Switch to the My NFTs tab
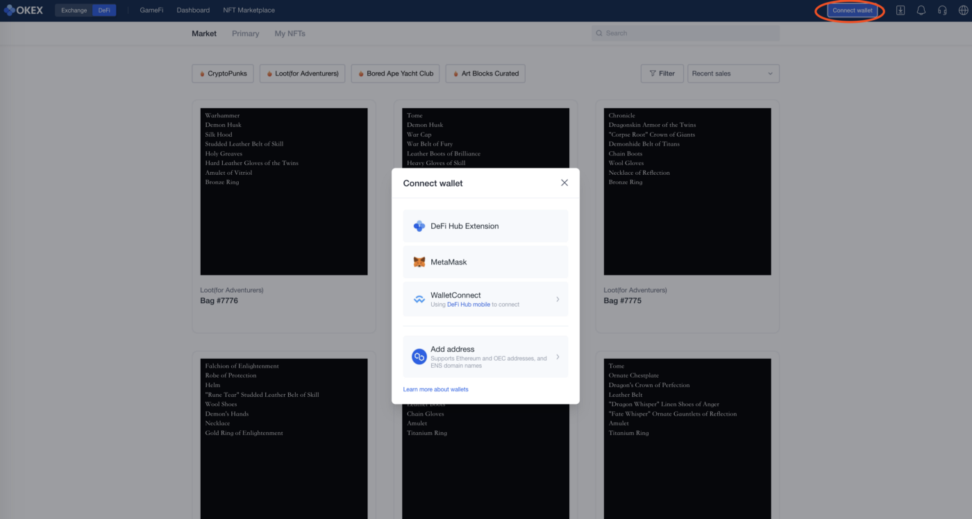This screenshot has height=519, width=972. [290, 33]
